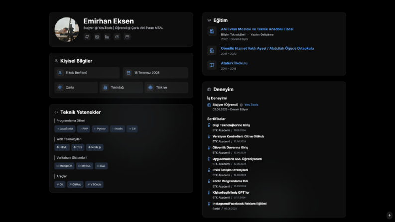Click the scroll-down arrow button at bottom right

tap(390, 215)
